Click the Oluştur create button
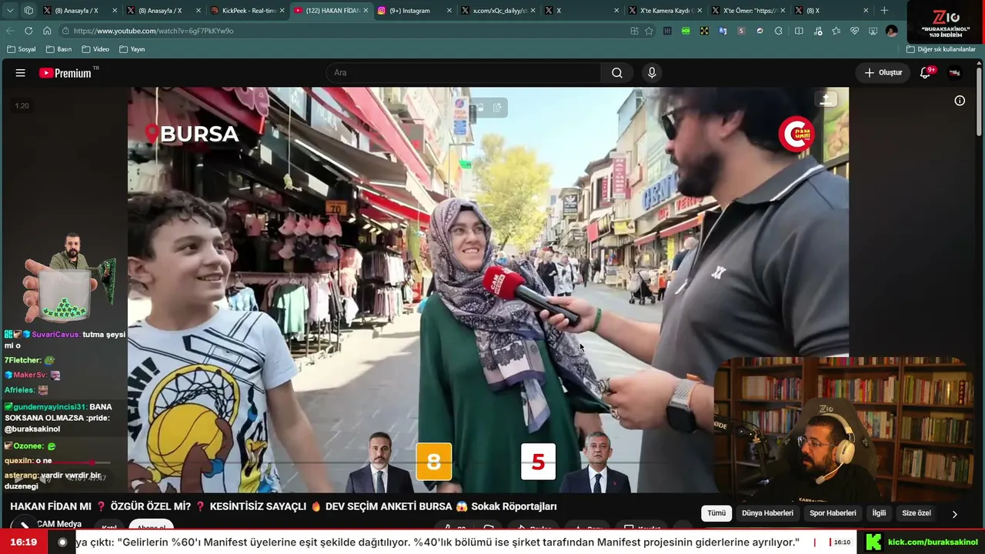Viewport: 985px width, 554px height. (x=883, y=73)
